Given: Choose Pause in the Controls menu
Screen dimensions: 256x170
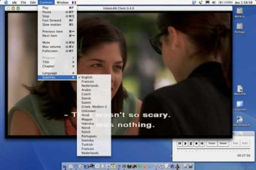Looking at the screenshot, I should (x=57, y=12).
